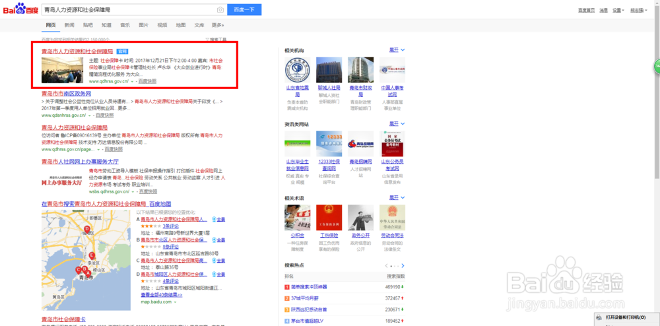The image size is (660, 326).
Task: Click map marker E on the Qingdao map
Action: coord(92,255)
